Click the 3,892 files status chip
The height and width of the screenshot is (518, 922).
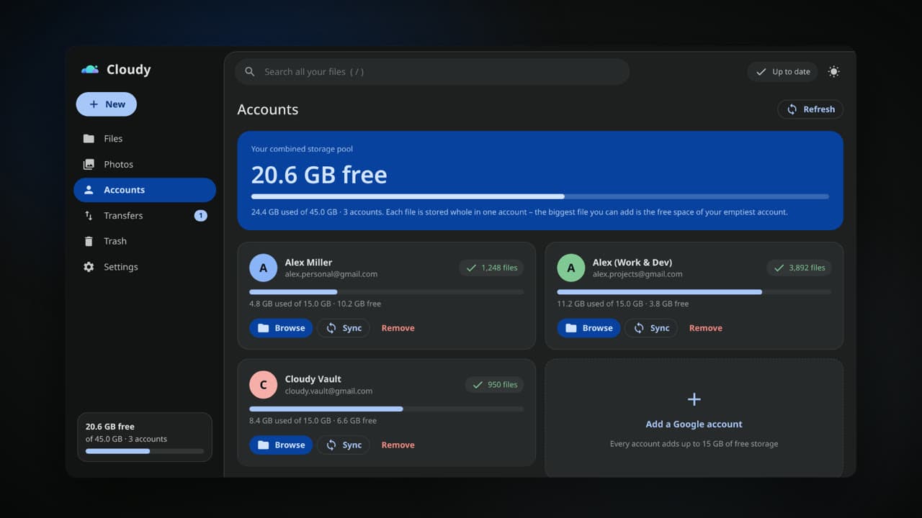(x=799, y=268)
